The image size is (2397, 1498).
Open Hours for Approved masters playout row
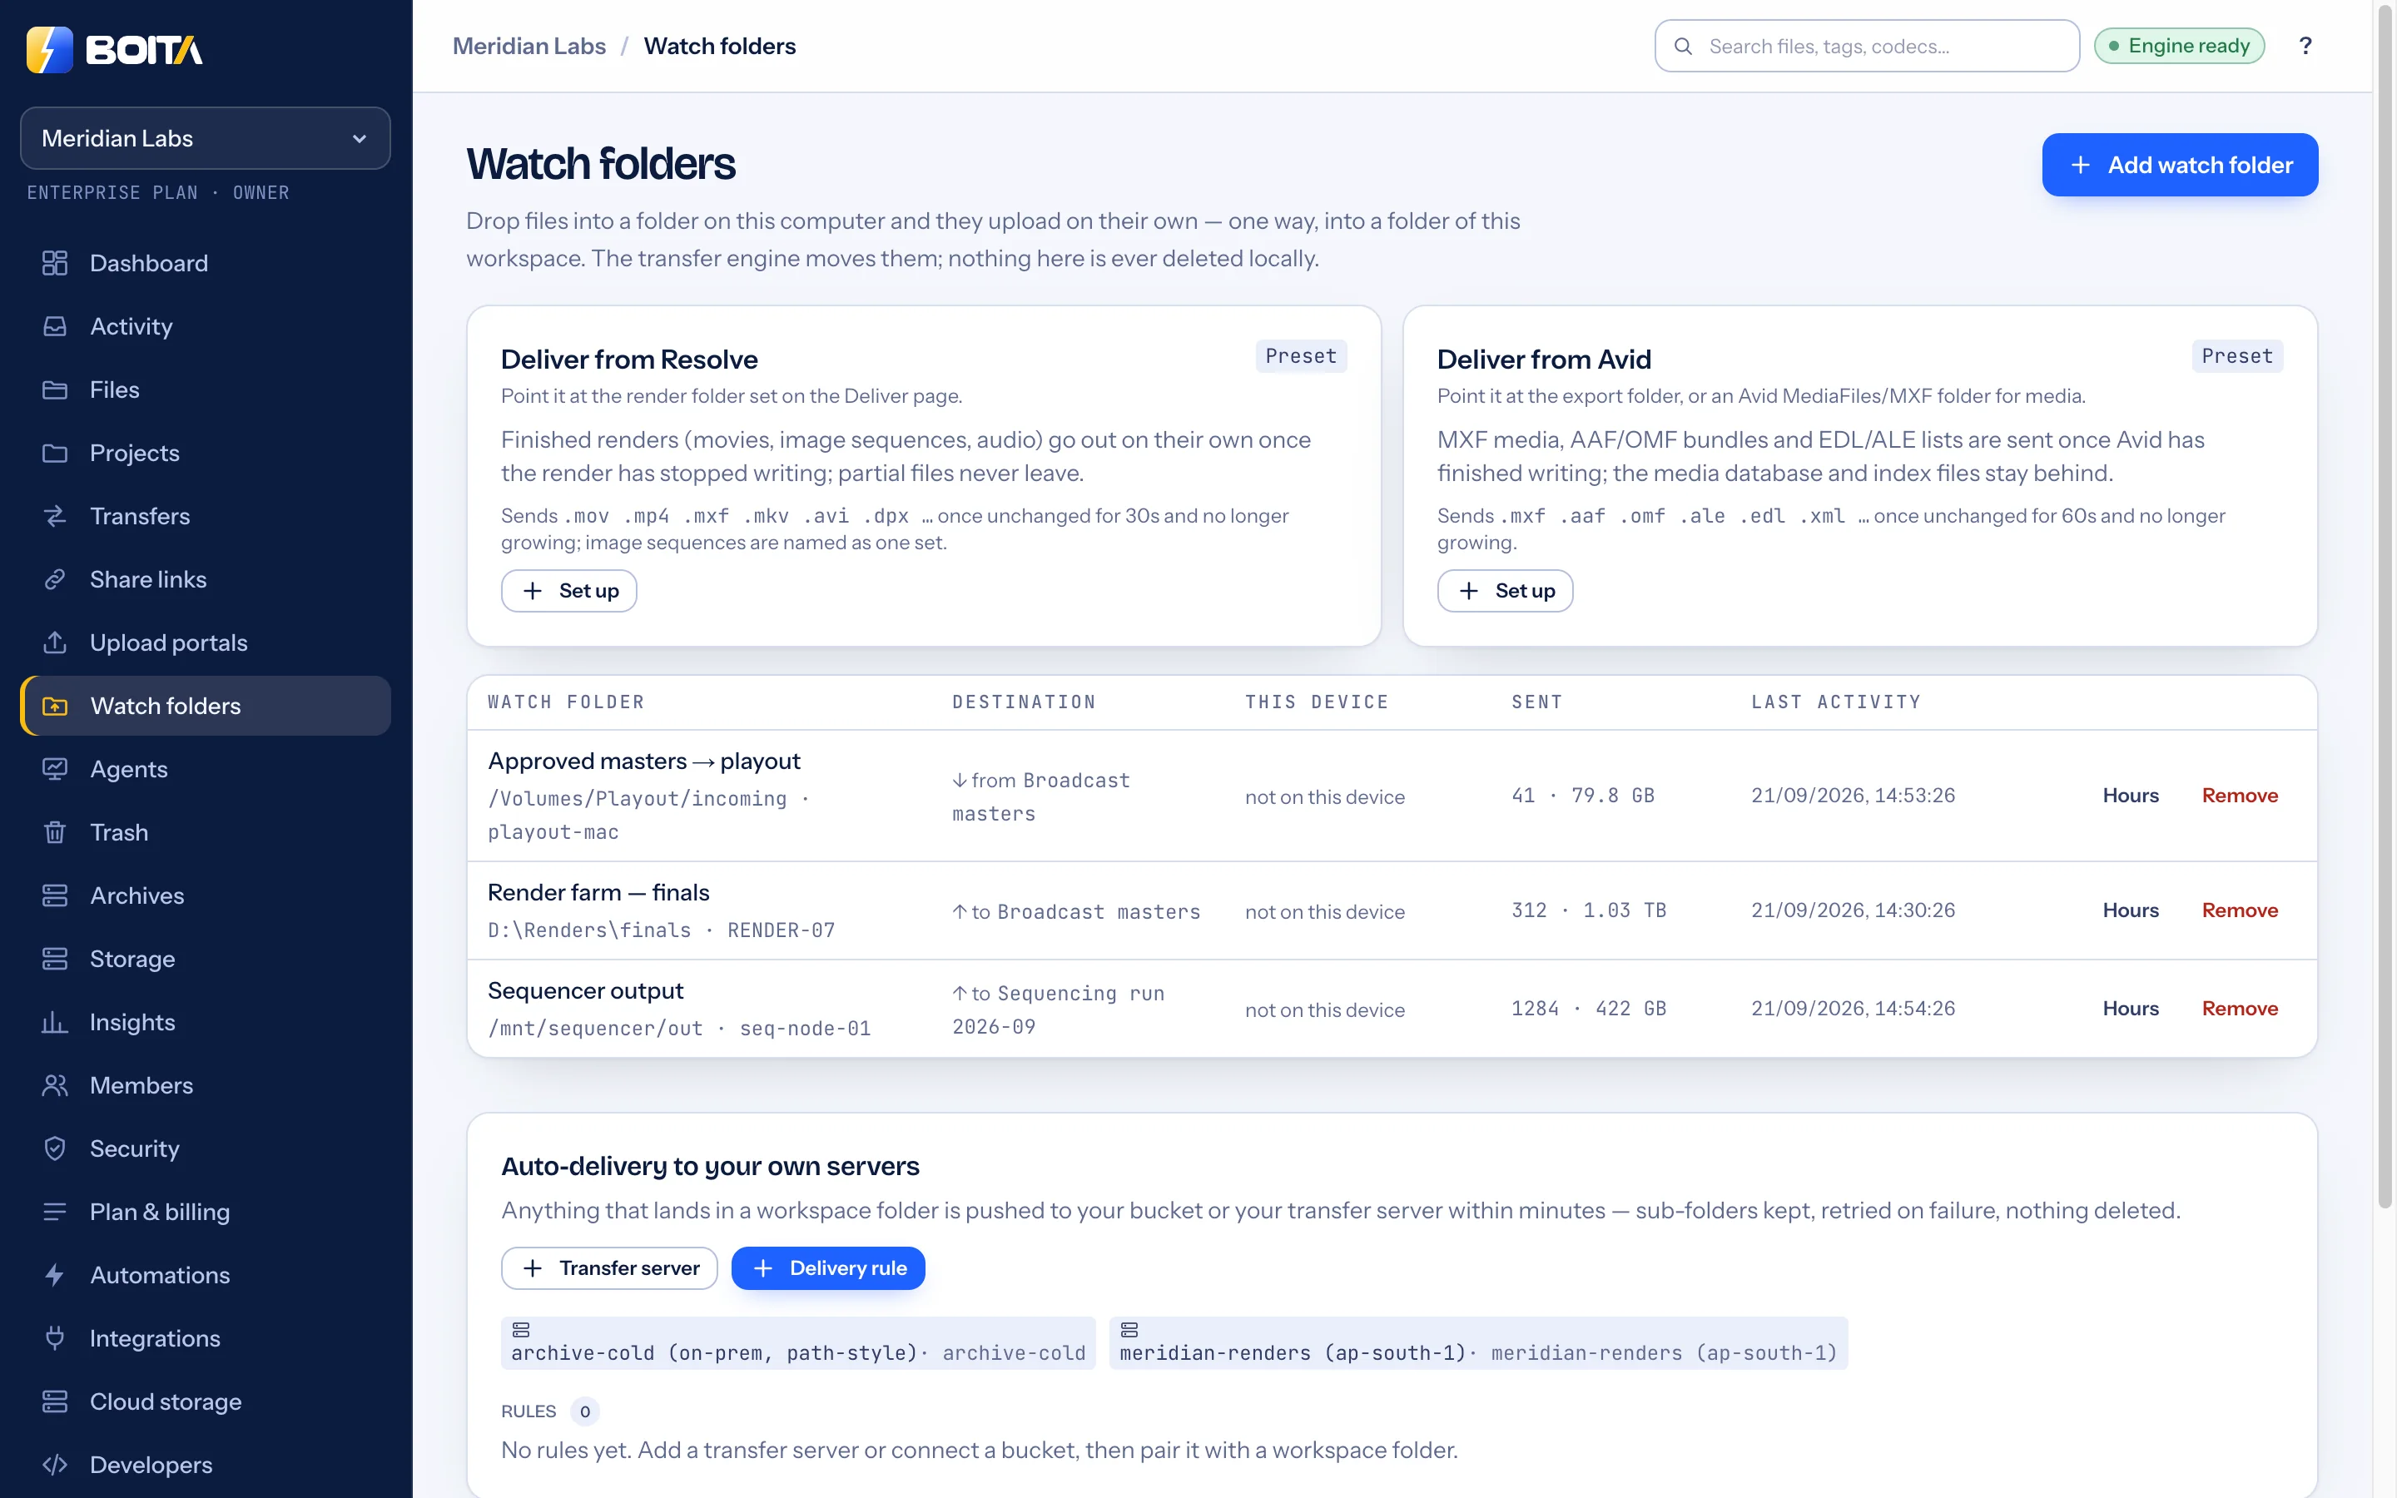point(2131,796)
